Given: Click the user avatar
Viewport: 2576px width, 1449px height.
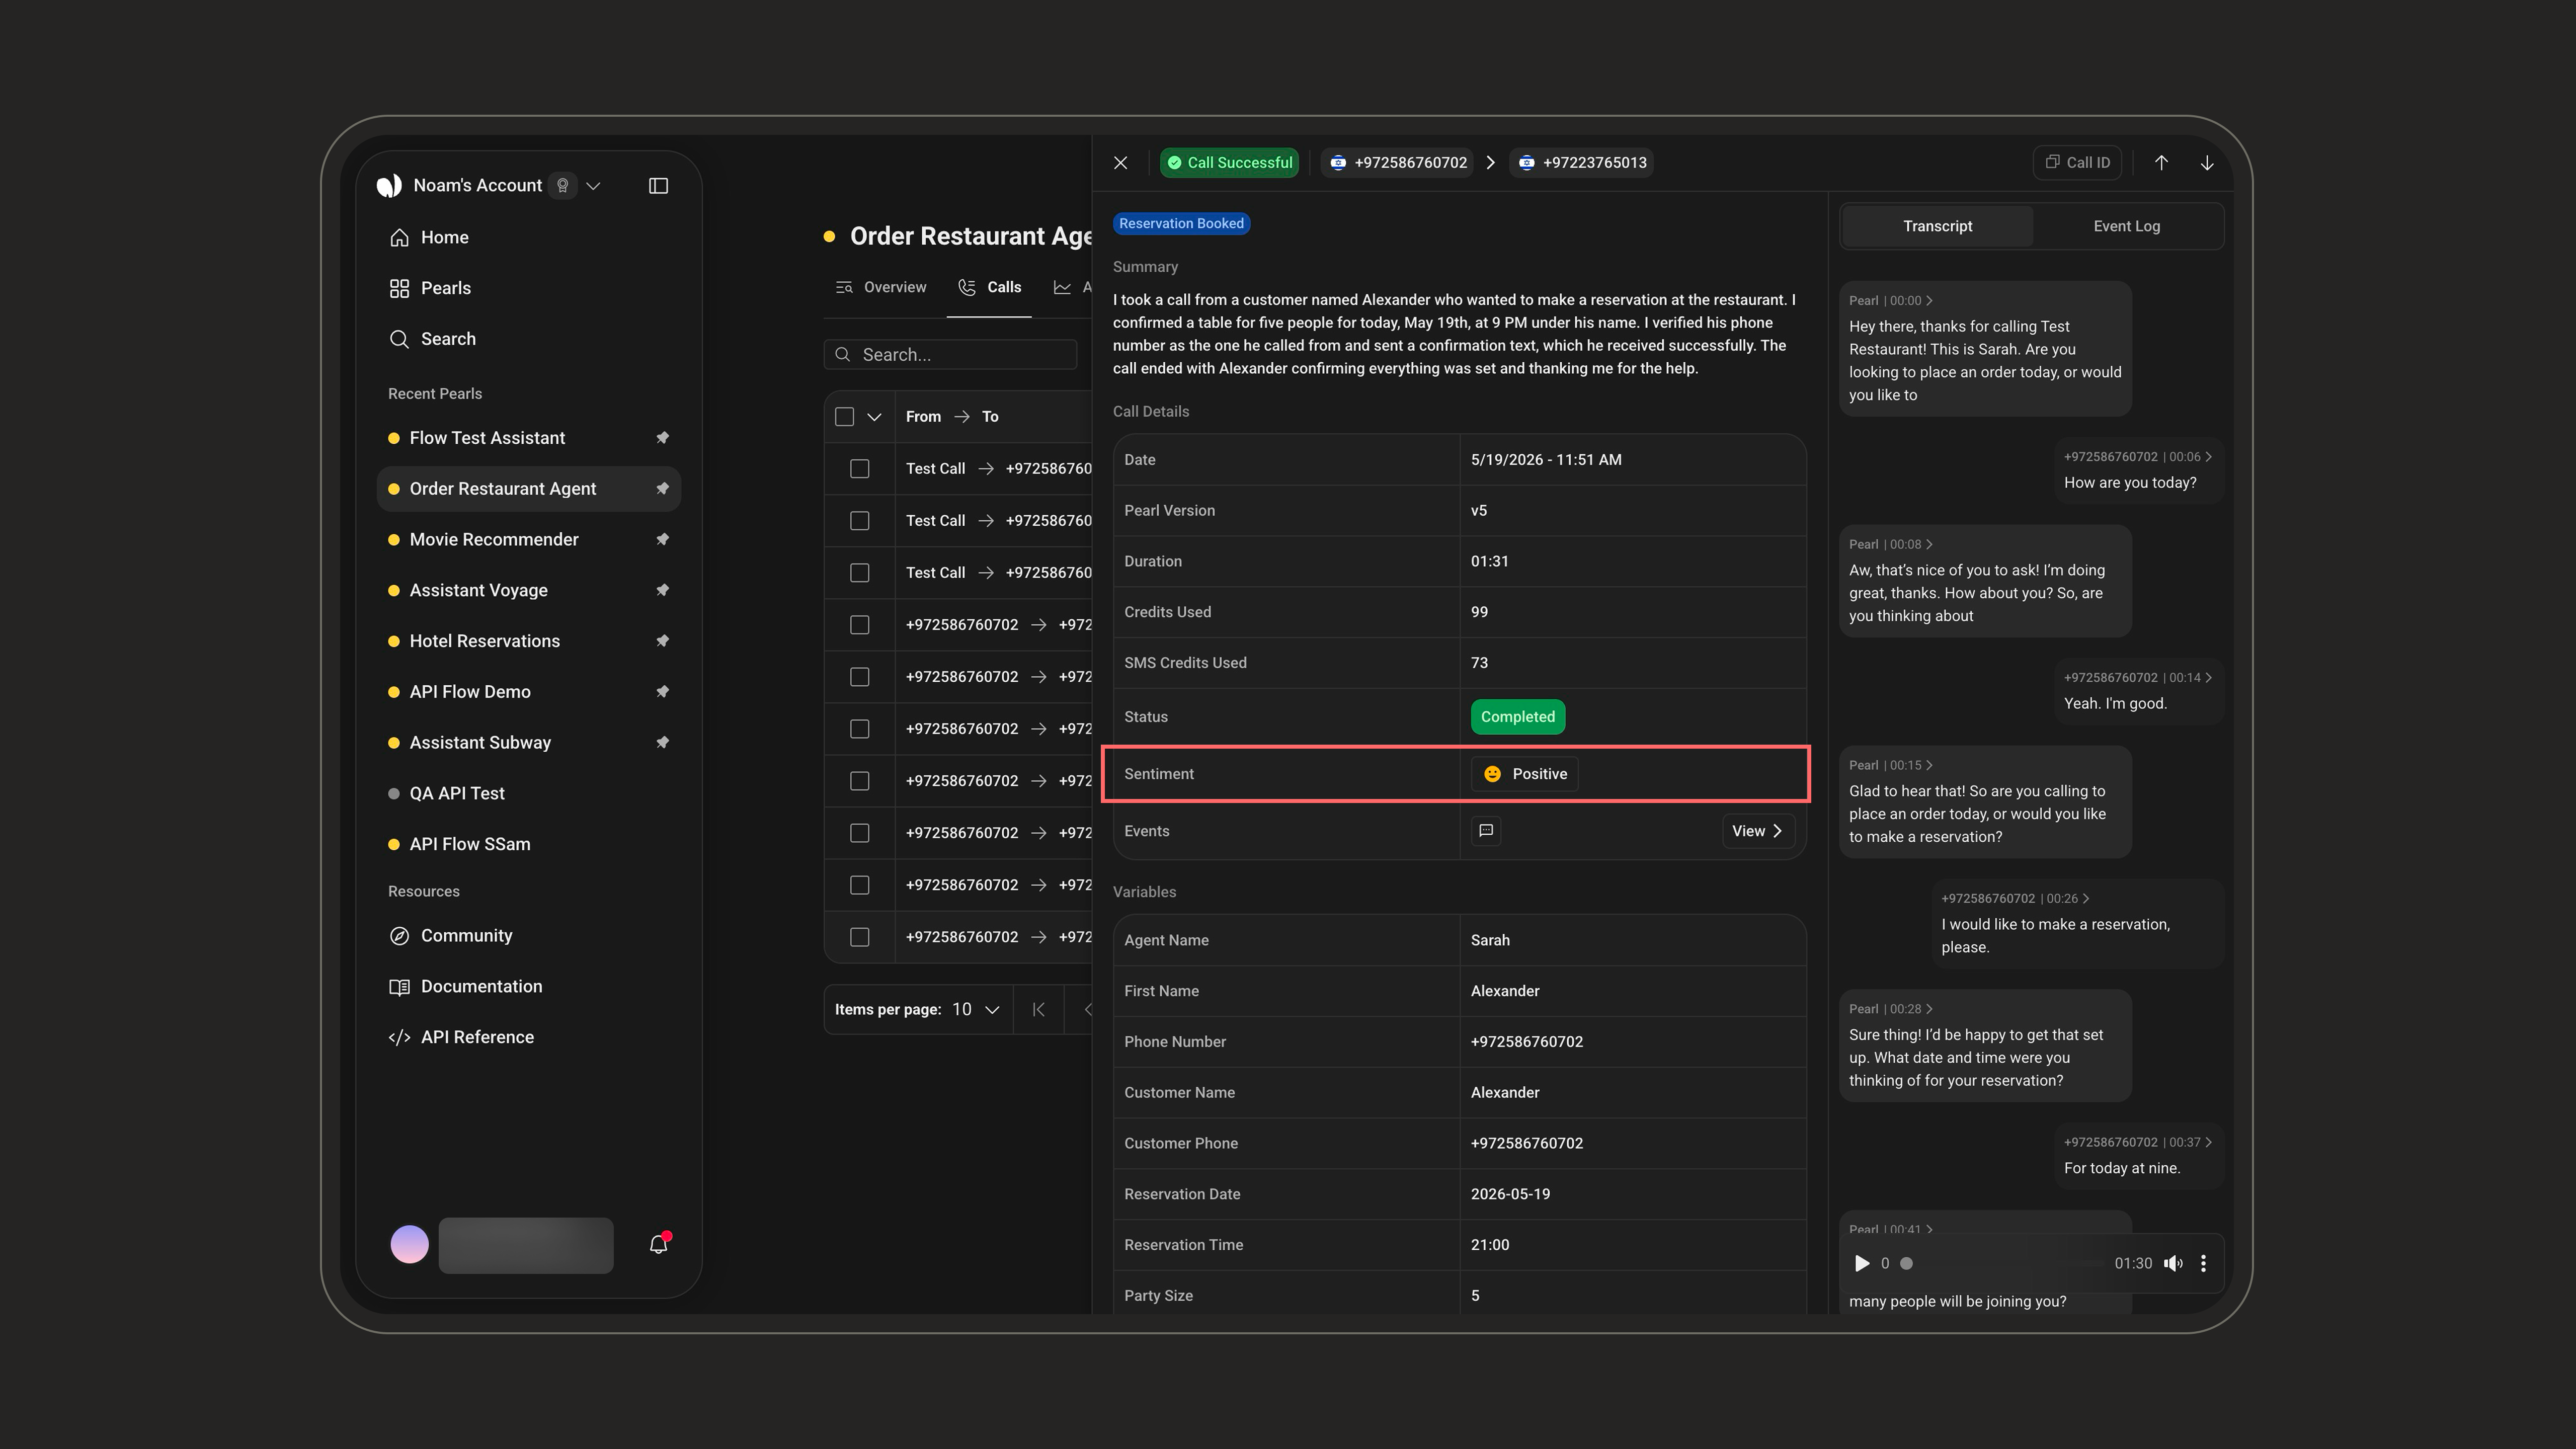Looking at the screenshot, I should pos(409,1244).
